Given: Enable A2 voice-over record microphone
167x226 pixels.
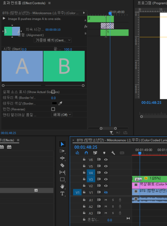Looking at the screenshot, I should (x=120, y=207).
